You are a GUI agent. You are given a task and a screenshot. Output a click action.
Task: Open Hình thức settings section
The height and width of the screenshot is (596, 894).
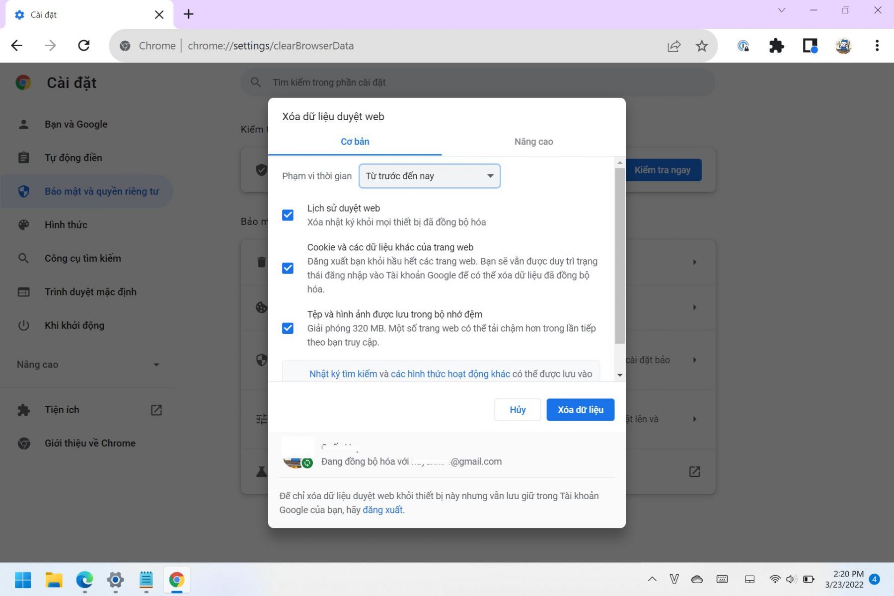[x=66, y=224]
